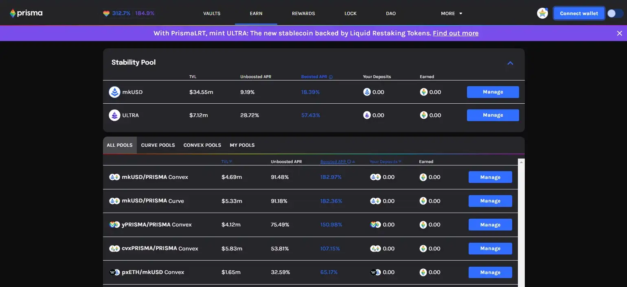Click the pools list vertical scrollbar
The height and width of the screenshot is (287, 627).
(x=521, y=224)
